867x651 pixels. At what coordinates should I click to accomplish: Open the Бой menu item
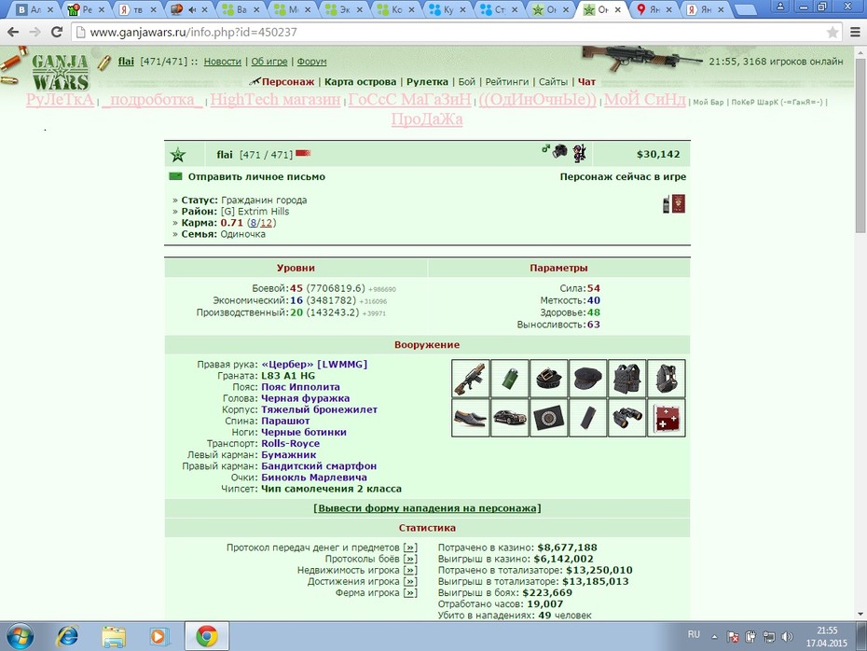pos(467,82)
